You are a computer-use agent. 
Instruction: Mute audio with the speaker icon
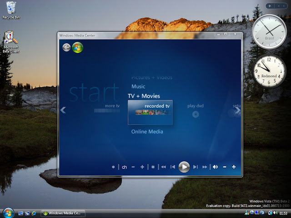[215, 167]
